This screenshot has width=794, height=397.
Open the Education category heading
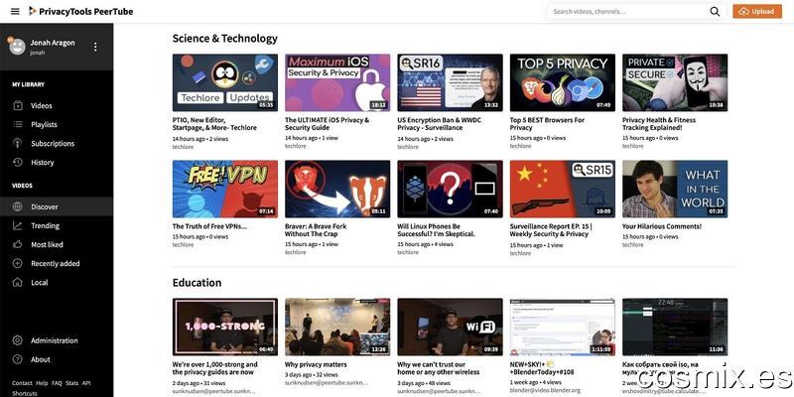pos(197,283)
